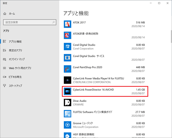
Task: Click the Groove ミュージック app icon
Action: [x=68, y=125]
